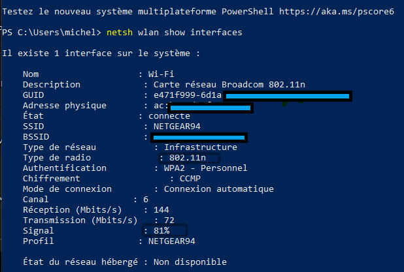Click the Signal 81% value
Image resolution: width=404 pixels, height=272 pixels.
point(161,231)
